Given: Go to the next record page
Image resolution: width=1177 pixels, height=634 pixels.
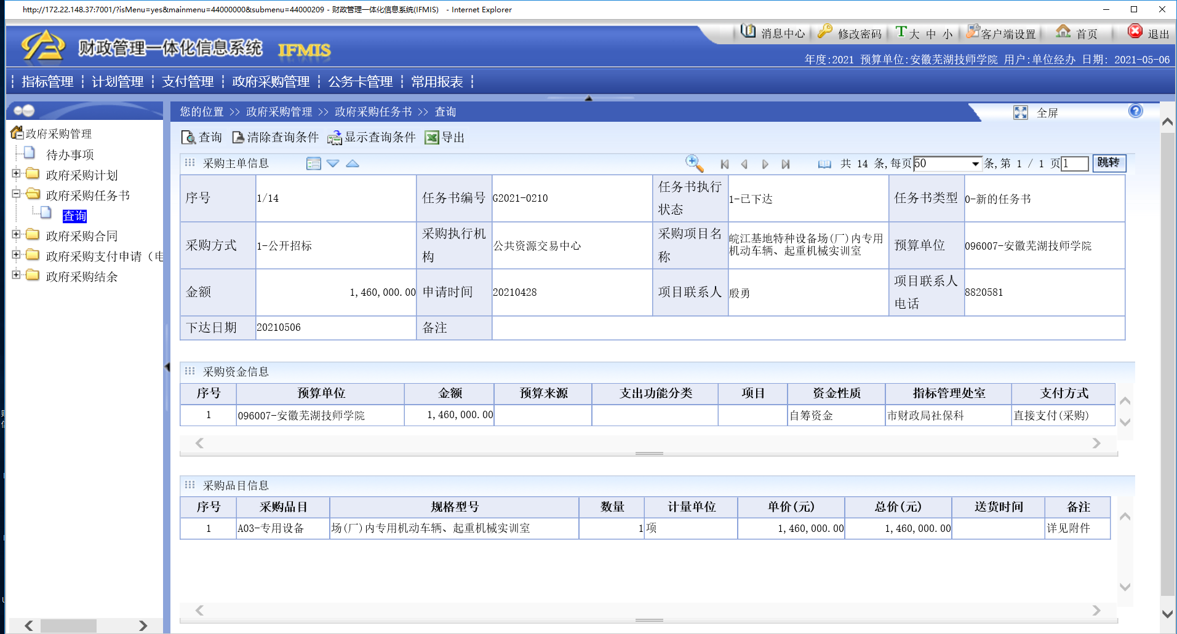Looking at the screenshot, I should [765, 164].
